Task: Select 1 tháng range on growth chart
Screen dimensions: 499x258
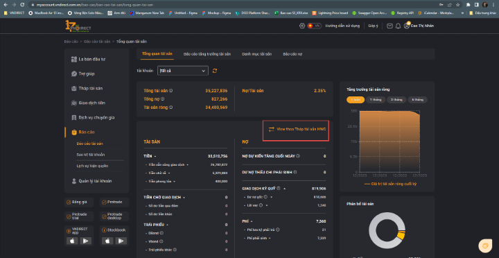Action: pos(375,100)
